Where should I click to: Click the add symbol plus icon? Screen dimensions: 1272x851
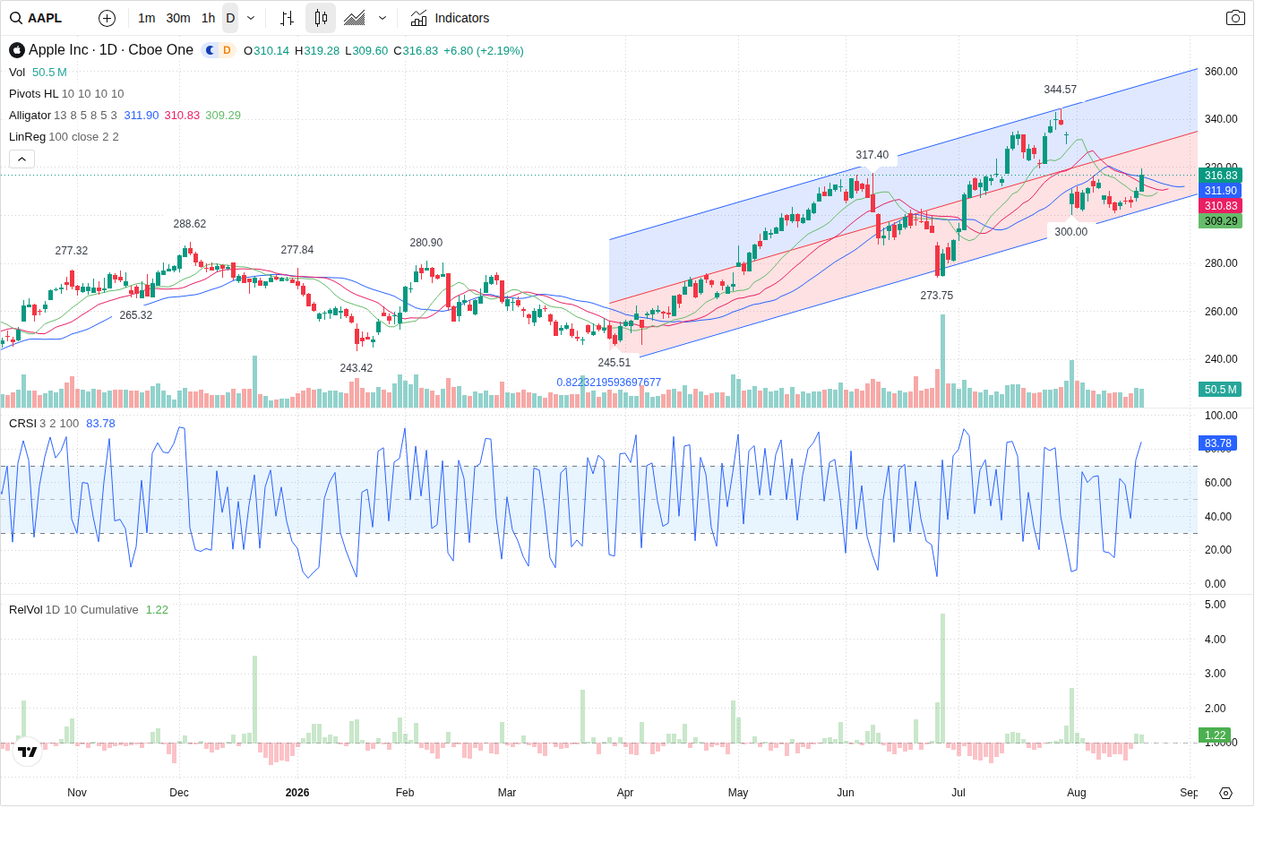107,18
